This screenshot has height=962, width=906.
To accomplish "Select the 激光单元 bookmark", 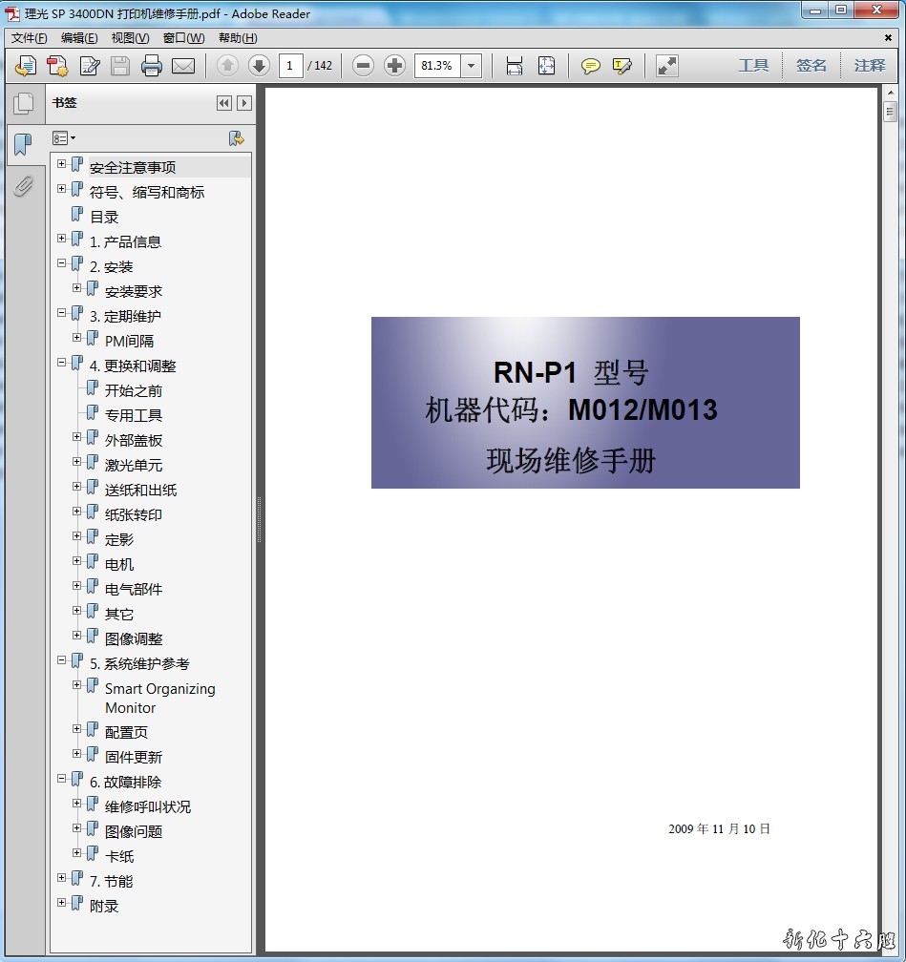I will pyautogui.click(x=134, y=465).
